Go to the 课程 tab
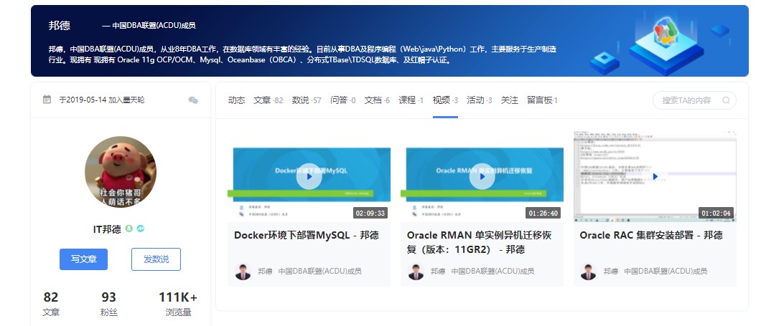Screen dimensions: 761x326 tap(411, 100)
